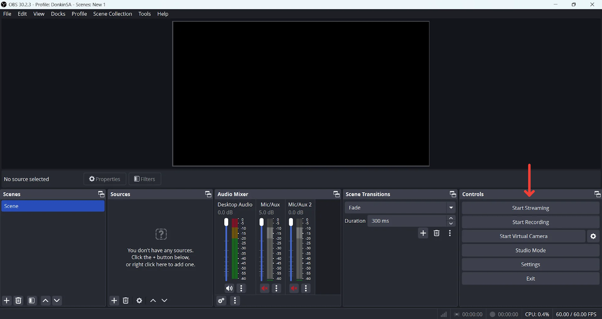This screenshot has width=602, height=319.
Task: Undock the Controls panel
Action: (x=597, y=194)
